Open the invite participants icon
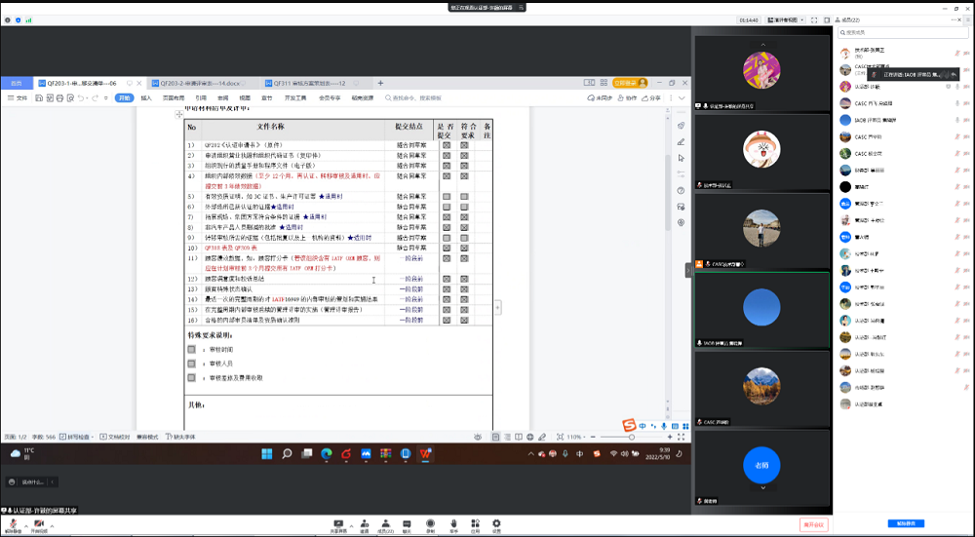 tap(365, 526)
